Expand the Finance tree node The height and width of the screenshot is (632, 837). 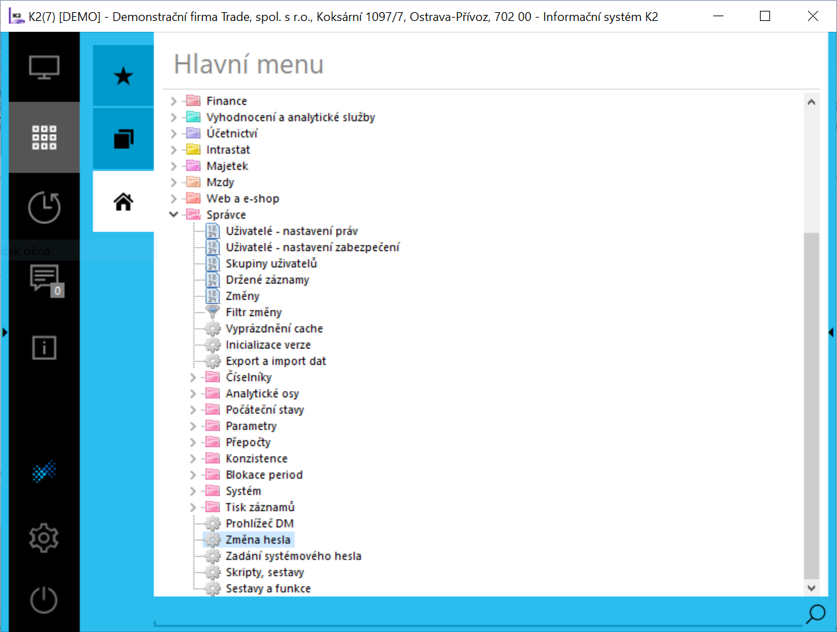click(x=174, y=100)
